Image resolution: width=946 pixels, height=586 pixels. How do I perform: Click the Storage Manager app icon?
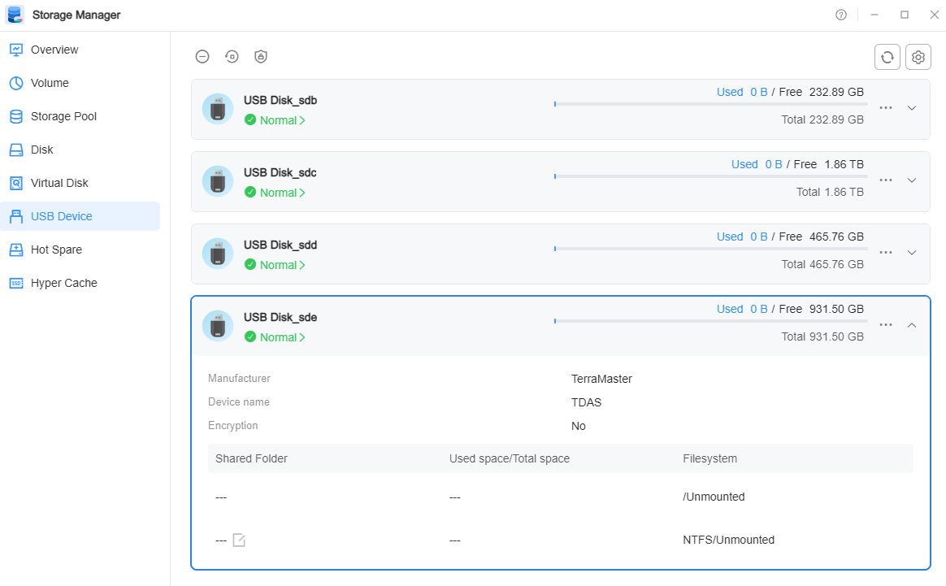pos(15,15)
